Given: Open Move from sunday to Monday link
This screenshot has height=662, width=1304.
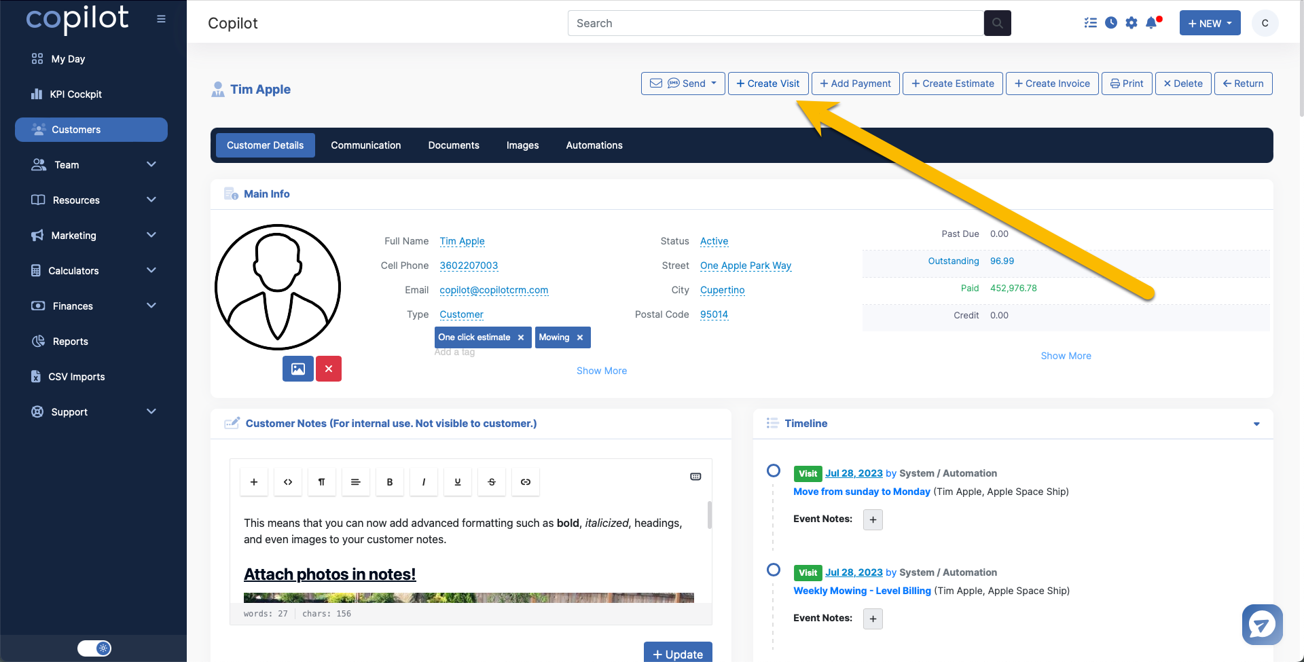Looking at the screenshot, I should [x=862, y=492].
